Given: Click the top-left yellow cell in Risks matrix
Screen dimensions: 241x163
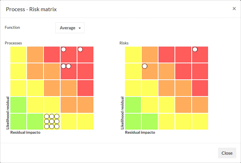Looking at the screenshot, I should pyautogui.click(x=133, y=54).
